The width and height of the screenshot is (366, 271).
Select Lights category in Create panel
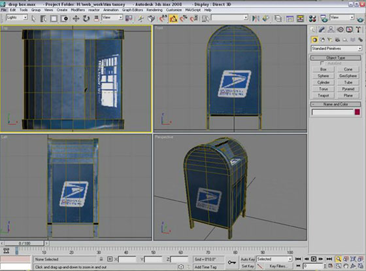coord(330,40)
